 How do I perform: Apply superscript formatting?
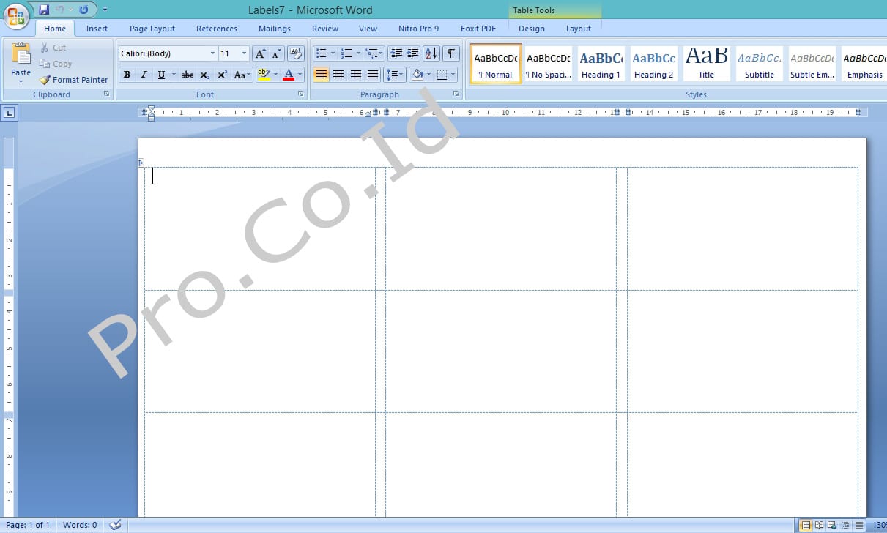(223, 75)
